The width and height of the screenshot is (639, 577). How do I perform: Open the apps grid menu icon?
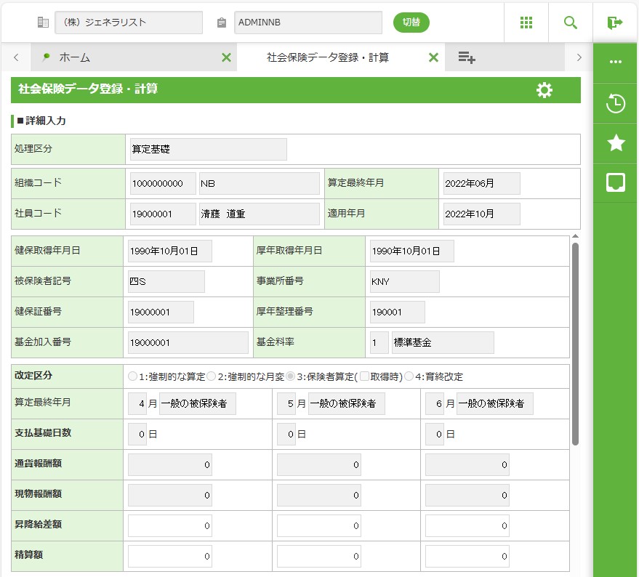526,23
